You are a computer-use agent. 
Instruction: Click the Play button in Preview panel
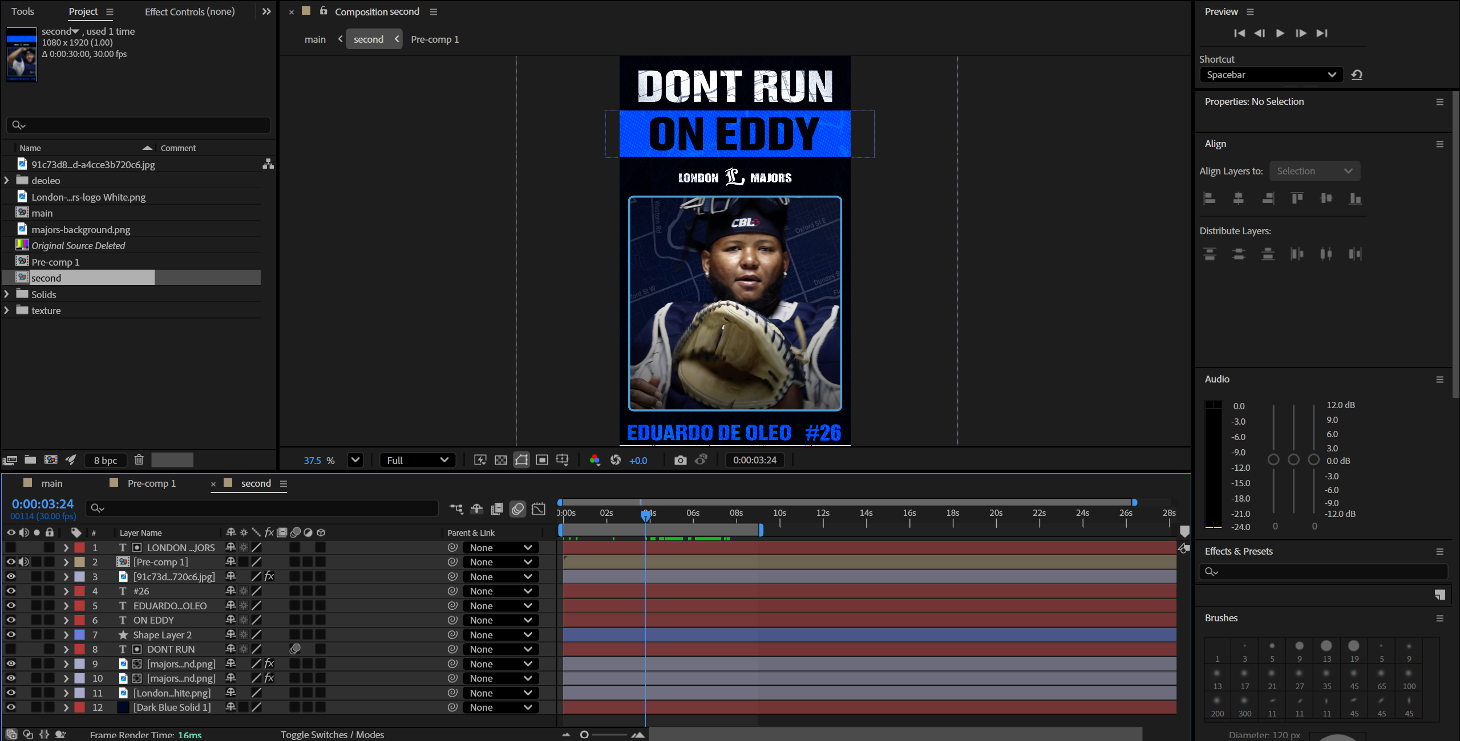point(1280,33)
